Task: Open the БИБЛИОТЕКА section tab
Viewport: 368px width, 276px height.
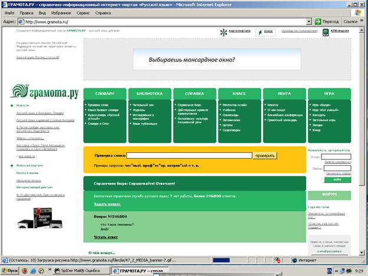Action: click(x=150, y=94)
